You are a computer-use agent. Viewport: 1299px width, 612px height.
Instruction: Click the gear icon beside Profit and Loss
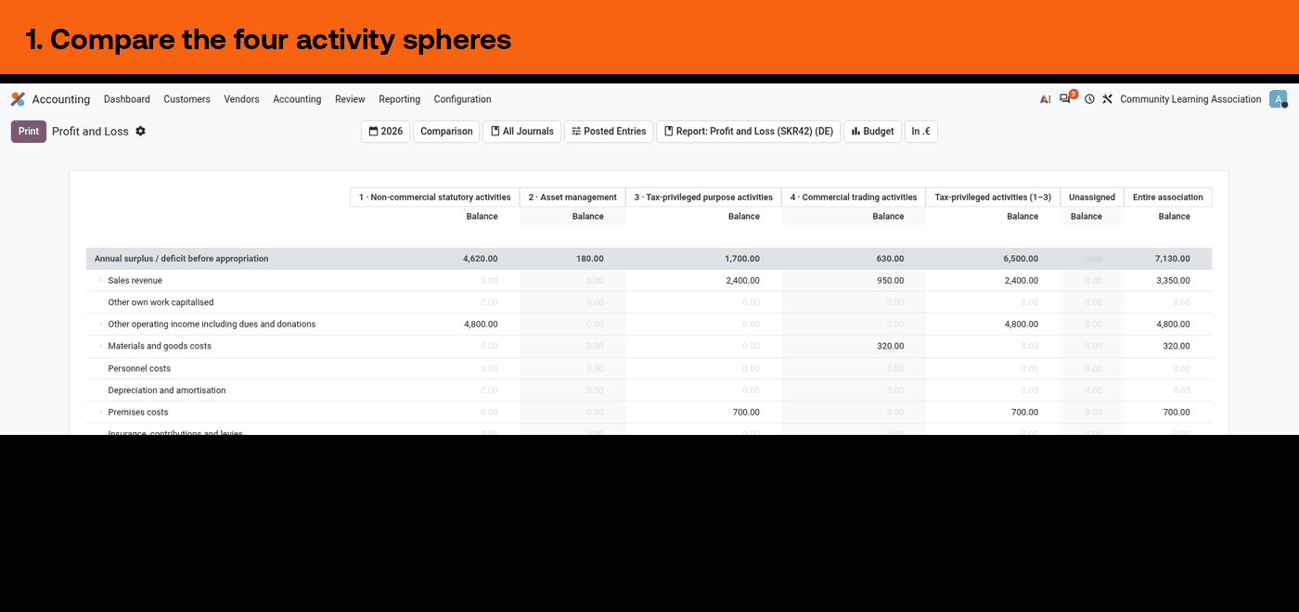[140, 131]
